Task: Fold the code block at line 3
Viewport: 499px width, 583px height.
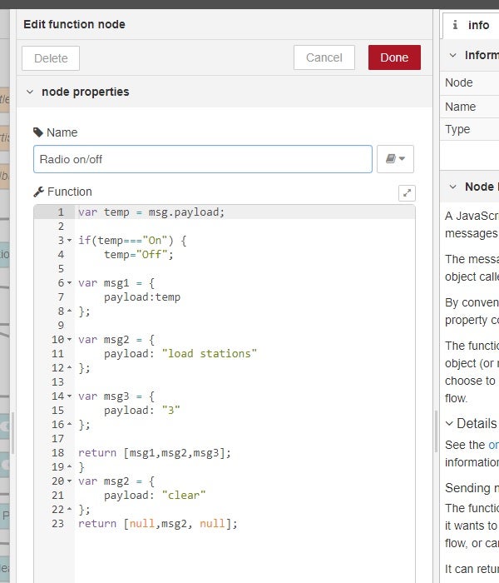Action: [x=69, y=241]
